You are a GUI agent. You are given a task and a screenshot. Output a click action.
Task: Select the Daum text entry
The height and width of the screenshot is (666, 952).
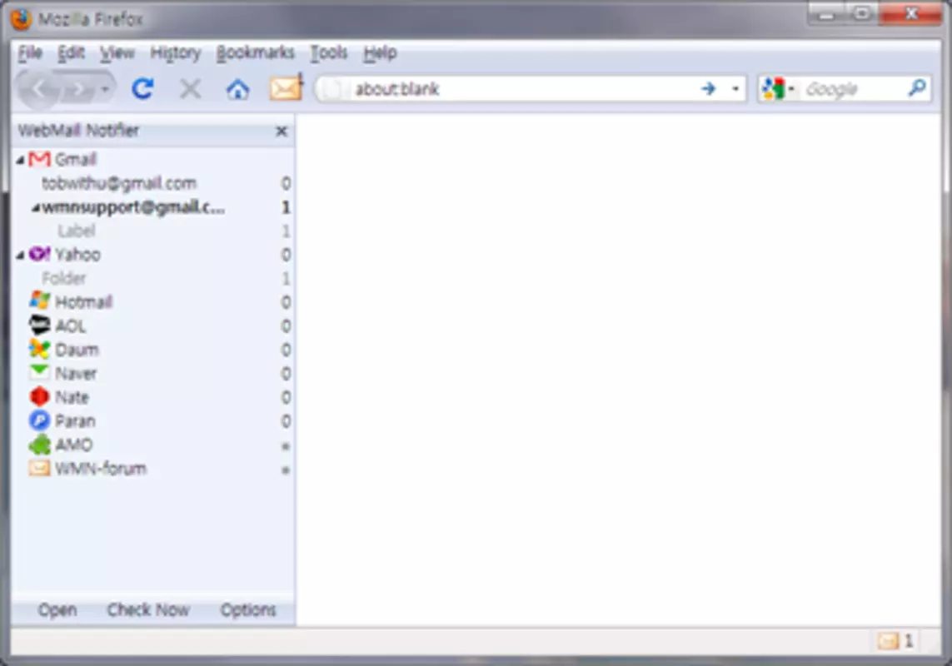[x=77, y=350]
